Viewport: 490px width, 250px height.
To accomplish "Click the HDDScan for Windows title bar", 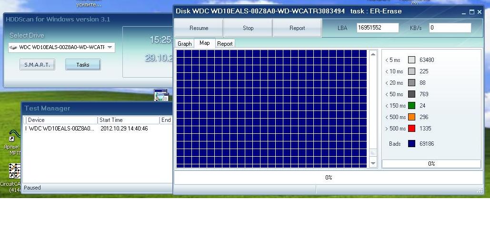I will (x=88, y=19).
